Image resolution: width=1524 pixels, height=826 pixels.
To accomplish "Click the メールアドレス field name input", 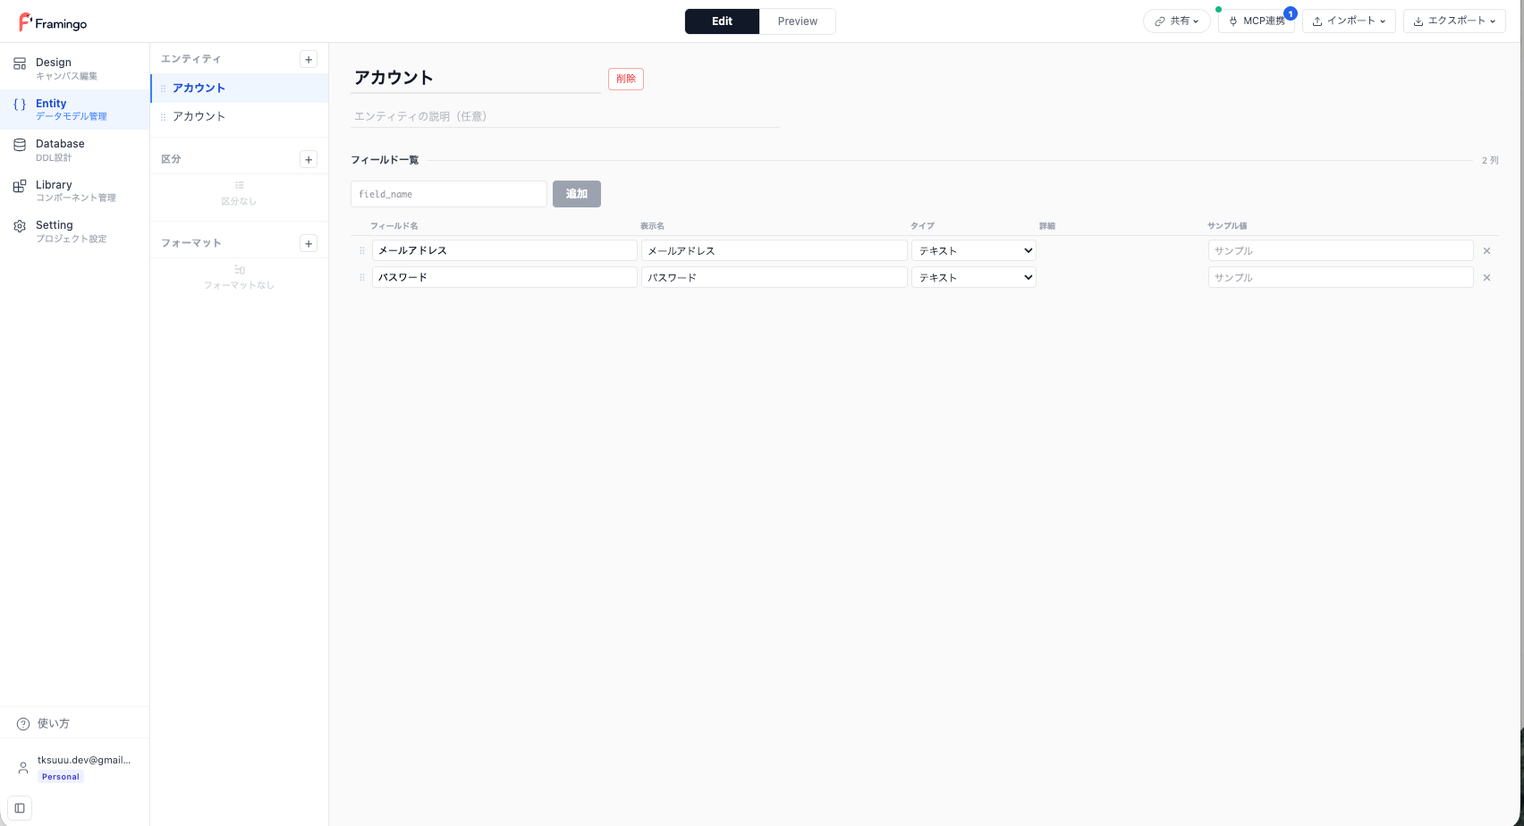I will (504, 250).
